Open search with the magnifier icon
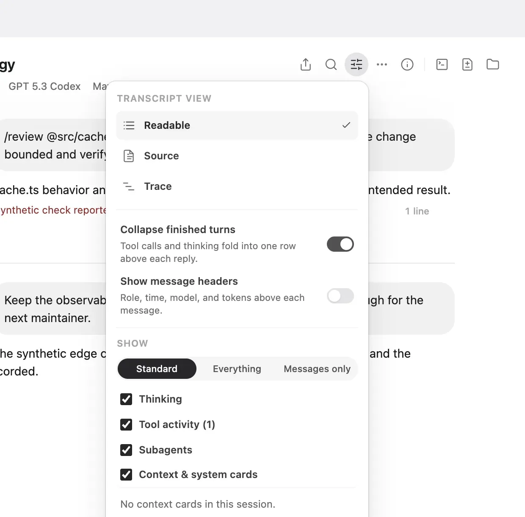This screenshot has width=525, height=517. click(x=331, y=64)
